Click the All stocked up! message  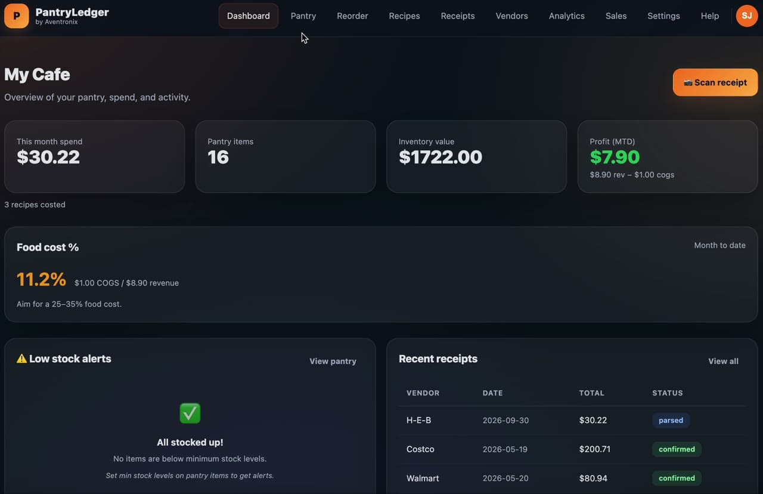(190, 443)
